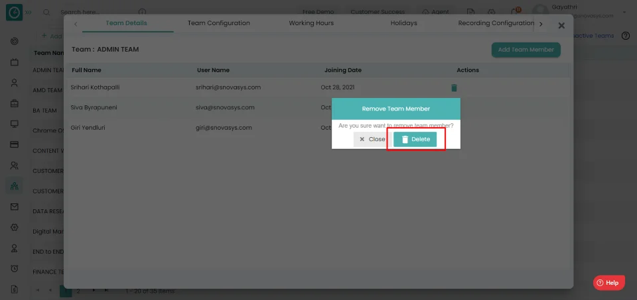Screen dimensions: 637x300
Task: Click the User Name column header
Action: 213,70
